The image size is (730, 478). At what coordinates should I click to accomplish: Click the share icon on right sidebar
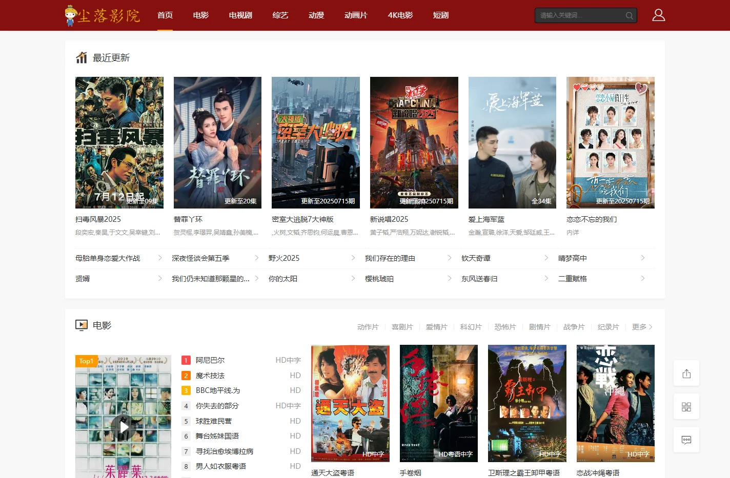(686, 373)
